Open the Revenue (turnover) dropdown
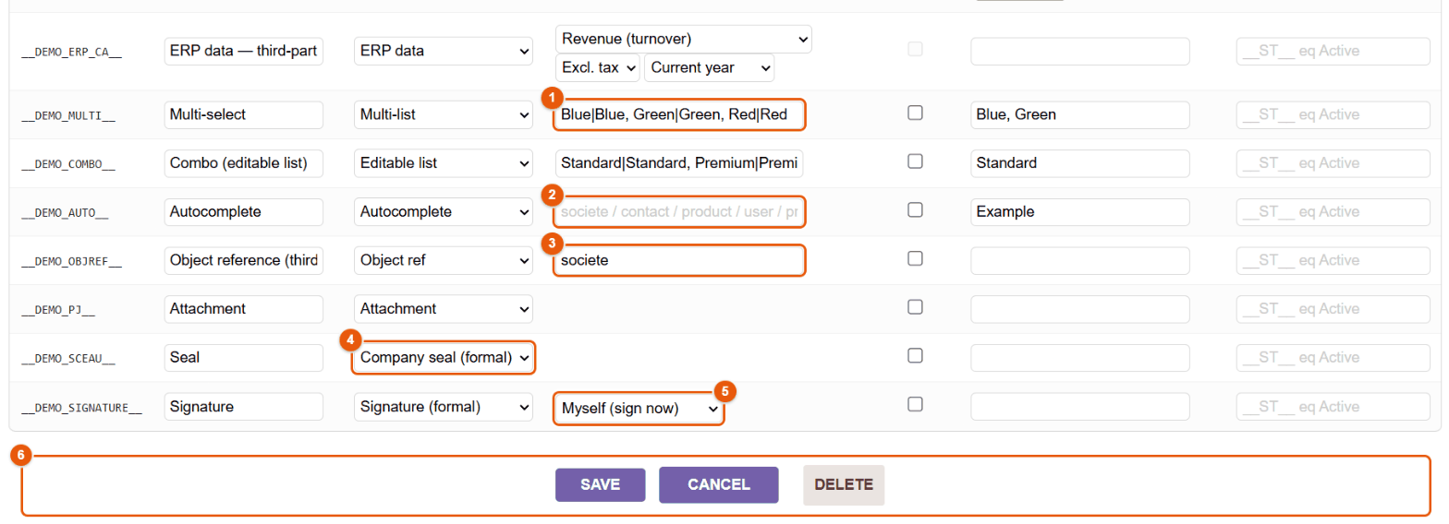The width and height of the screenshot is (1449, 524). tap(684, 39)
